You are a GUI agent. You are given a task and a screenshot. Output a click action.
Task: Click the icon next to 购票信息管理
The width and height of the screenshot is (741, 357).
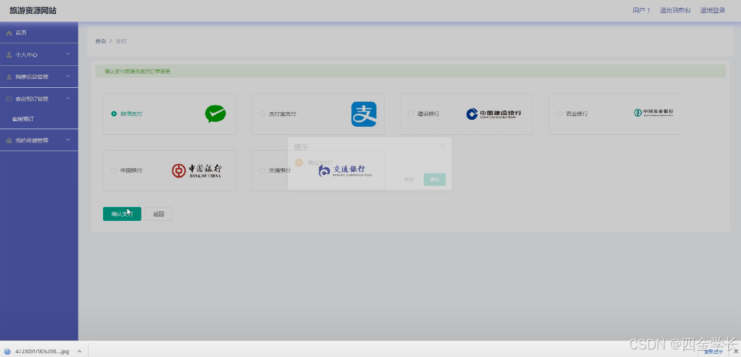(x=9, y=77)
